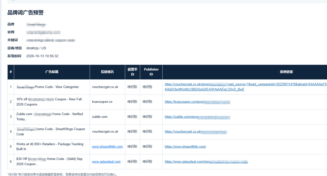Image resolution: width=327 pixels, height=176 pixels.
Task: Click 待识别 under 联盟平台 in truecoupon.co row
Action: (x=132, y=102)
